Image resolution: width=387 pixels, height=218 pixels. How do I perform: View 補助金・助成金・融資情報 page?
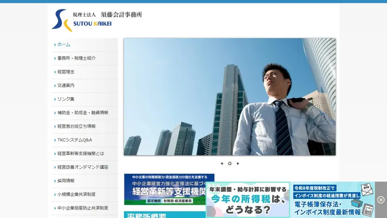click(85, 113)
